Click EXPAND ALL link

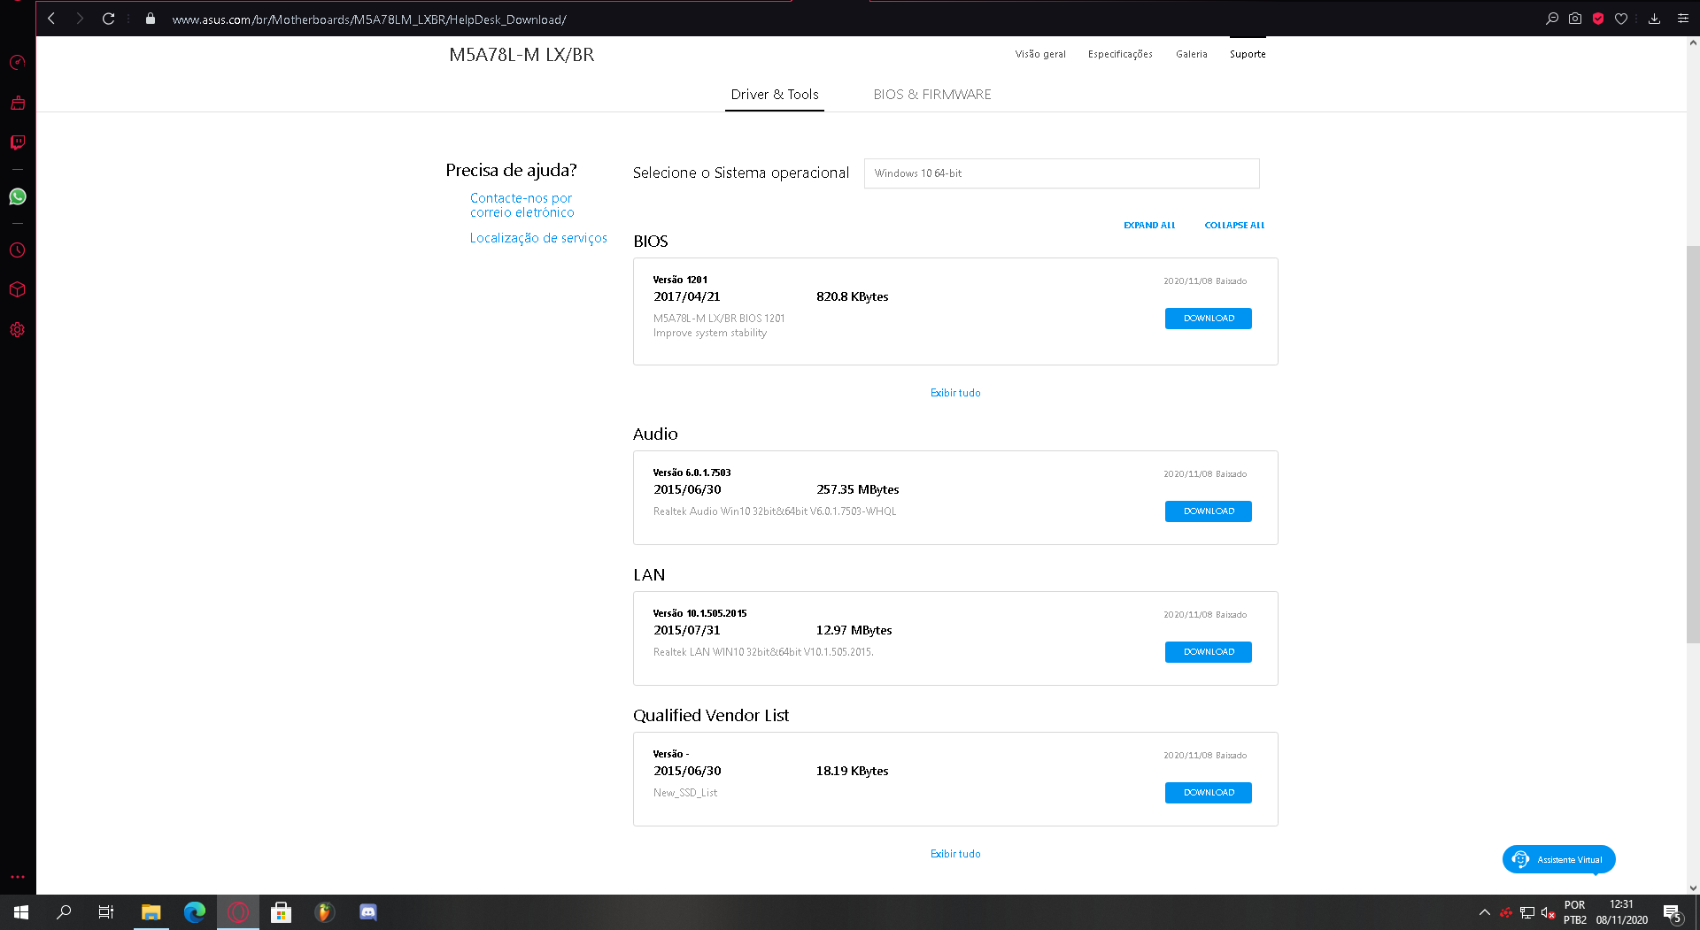coord(1149,226)
